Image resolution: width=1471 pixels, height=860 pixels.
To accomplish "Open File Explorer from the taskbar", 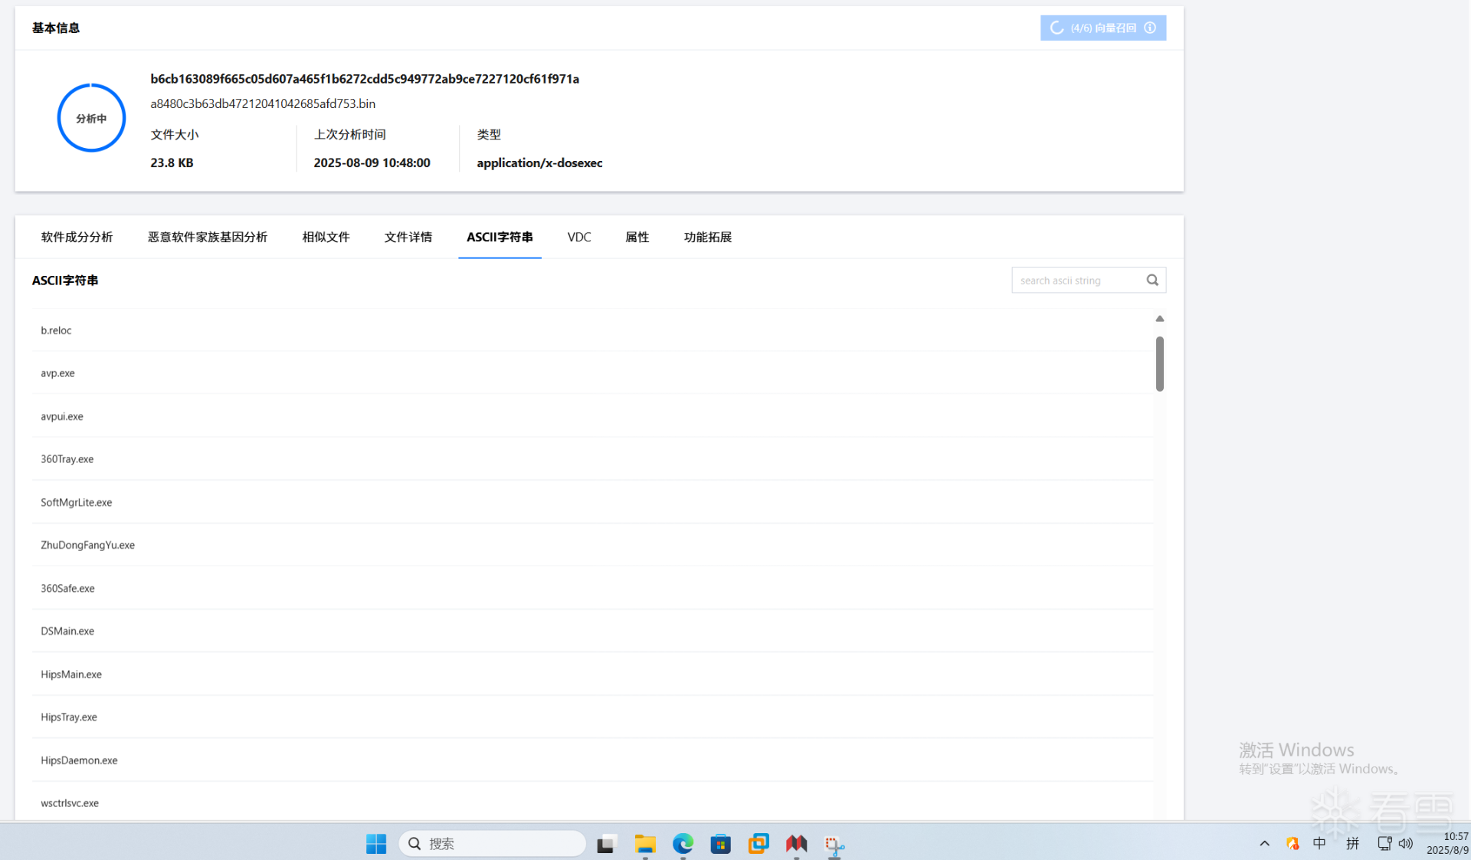I will pos(645,844).
